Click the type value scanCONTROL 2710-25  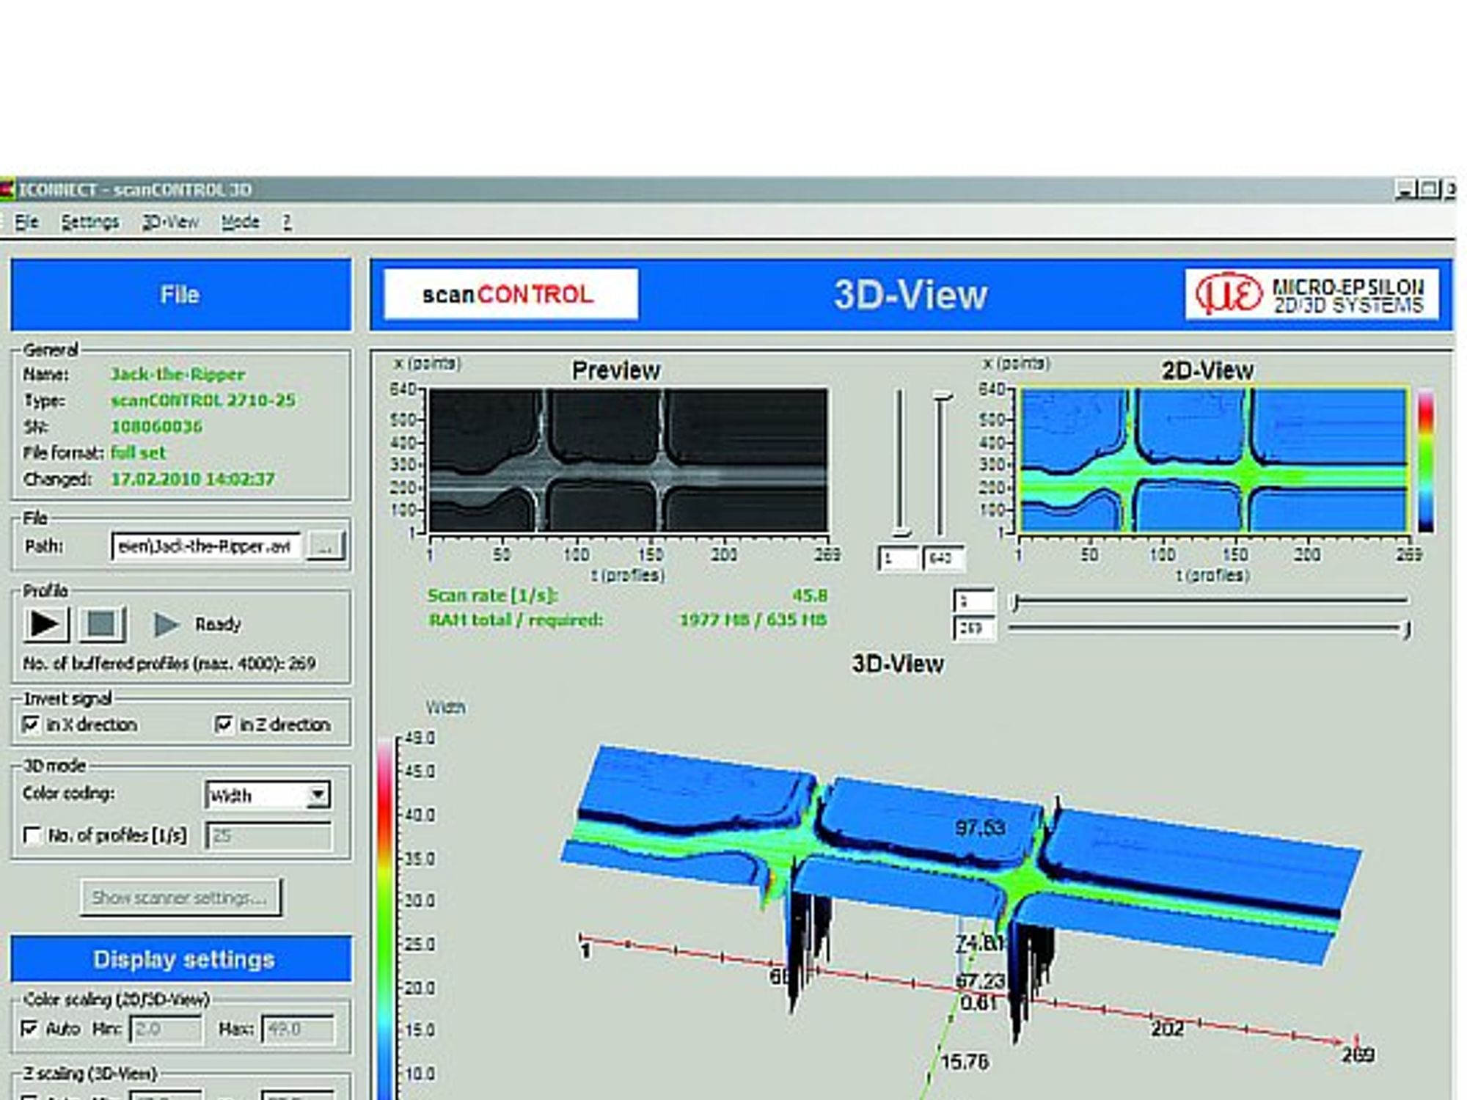click(203, 400)
